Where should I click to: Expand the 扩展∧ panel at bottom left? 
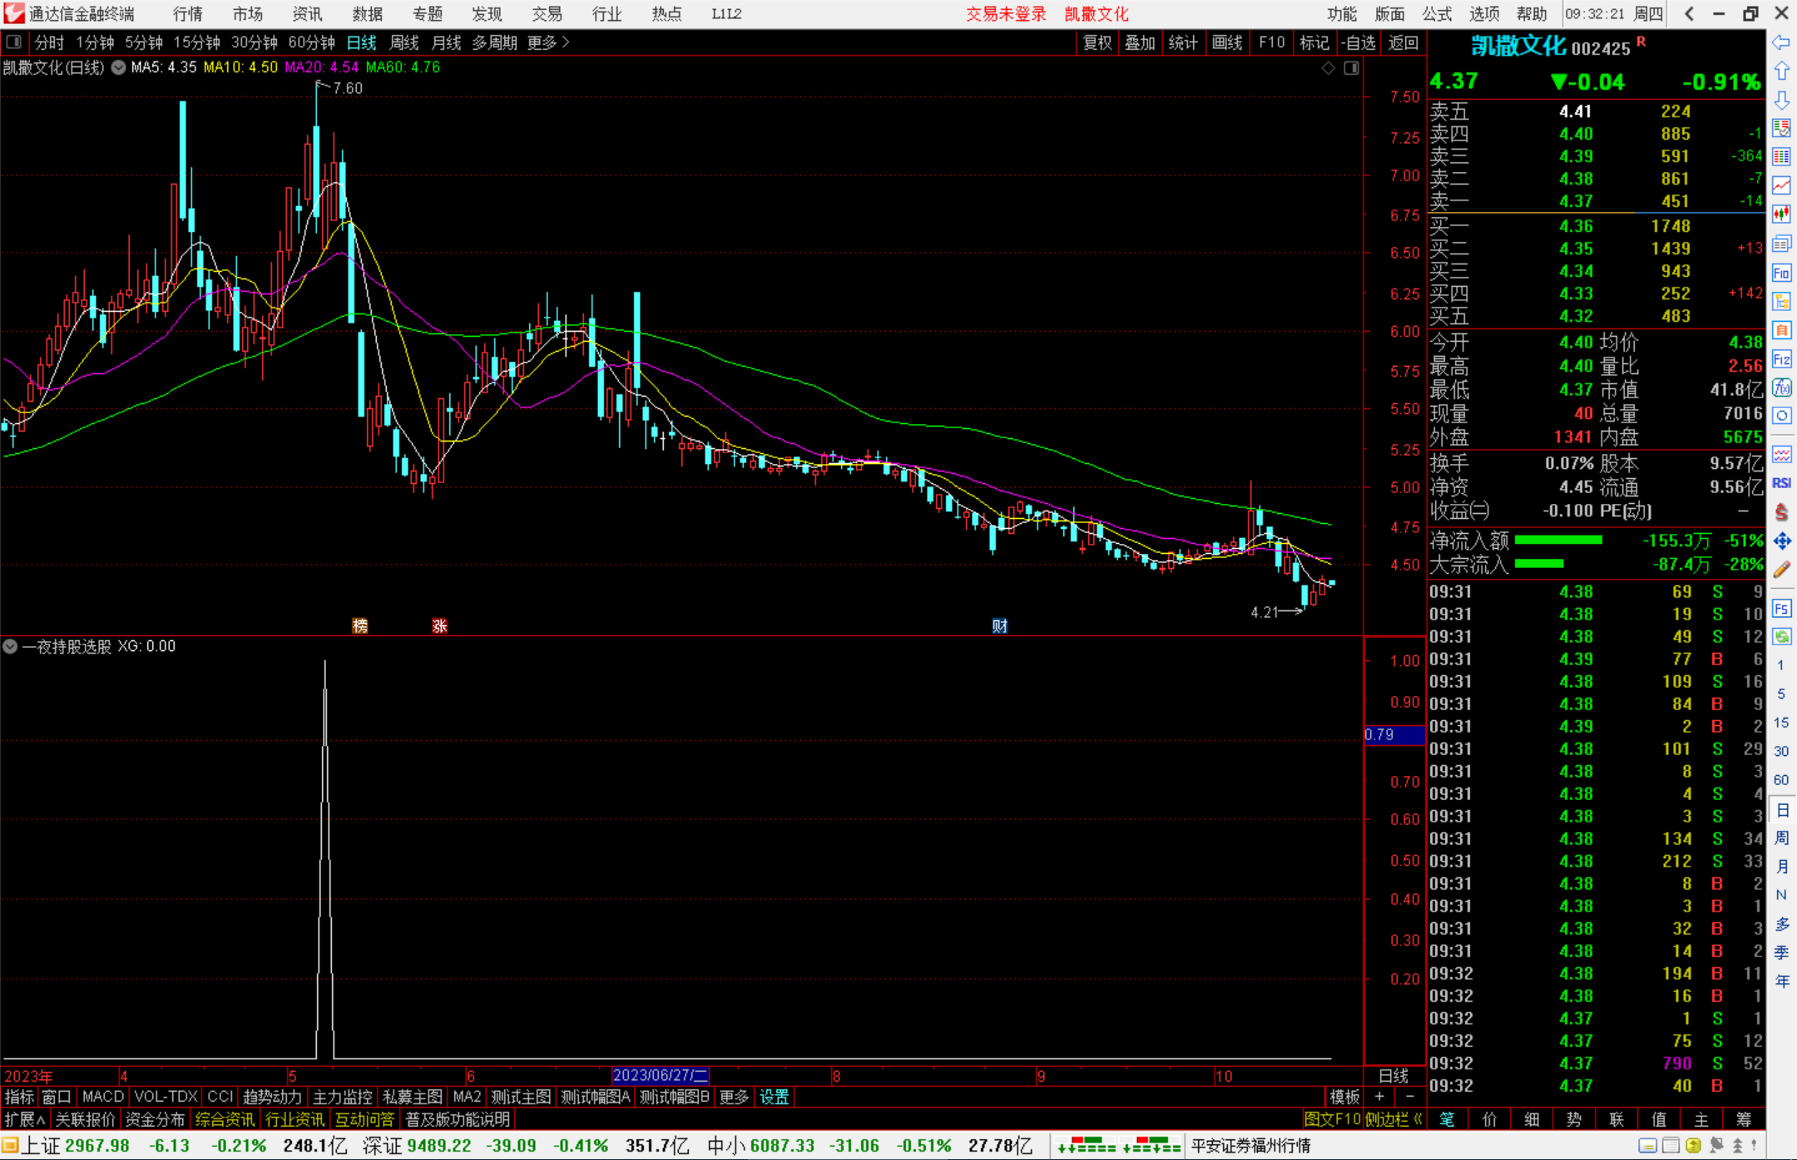(x=25, y=1119)
